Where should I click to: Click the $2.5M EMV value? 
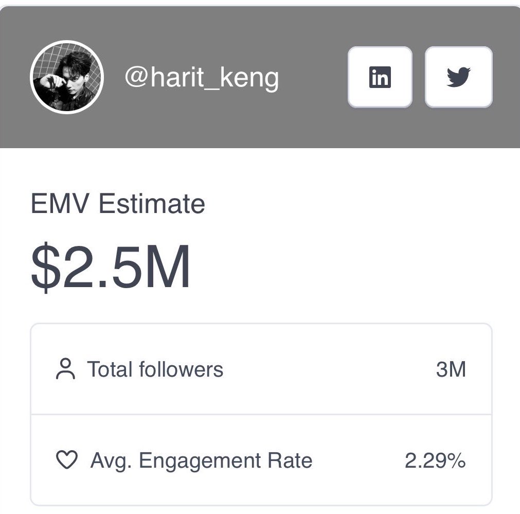pyautogui.click(x=111, y=267)
